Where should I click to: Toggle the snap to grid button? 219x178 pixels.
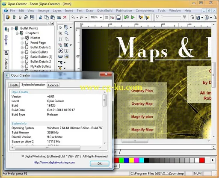[x=112, y=18]
